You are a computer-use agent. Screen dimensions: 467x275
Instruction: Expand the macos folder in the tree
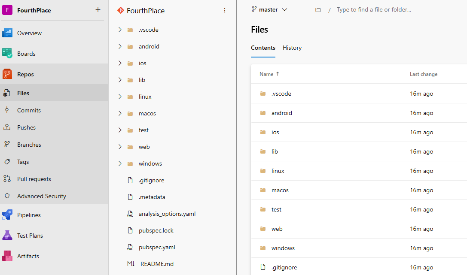tap(120, 113)
